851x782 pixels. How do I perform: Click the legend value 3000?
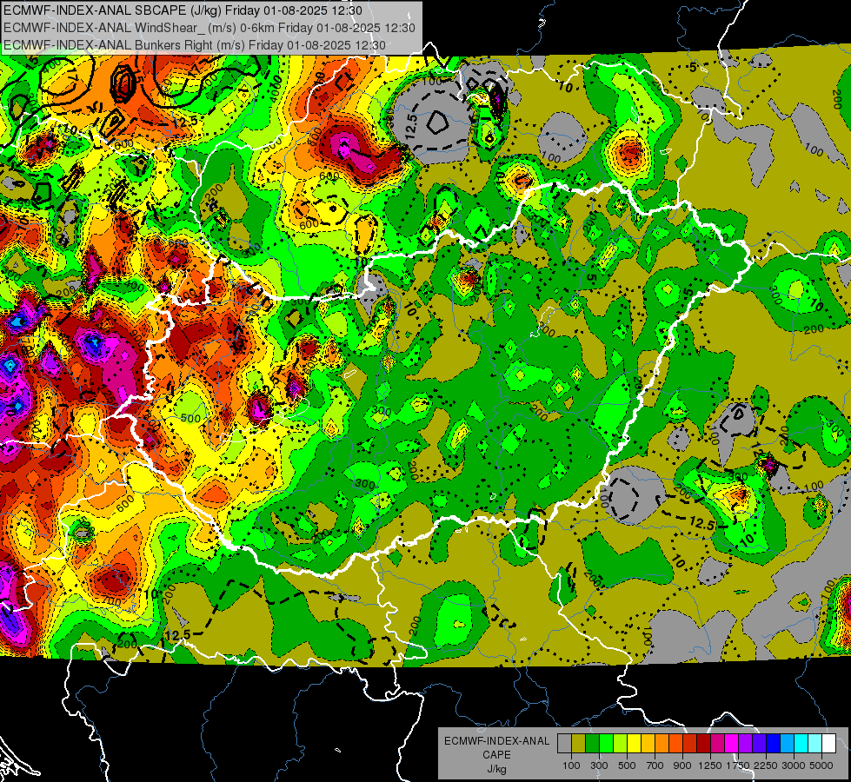(x=794, y=765)
